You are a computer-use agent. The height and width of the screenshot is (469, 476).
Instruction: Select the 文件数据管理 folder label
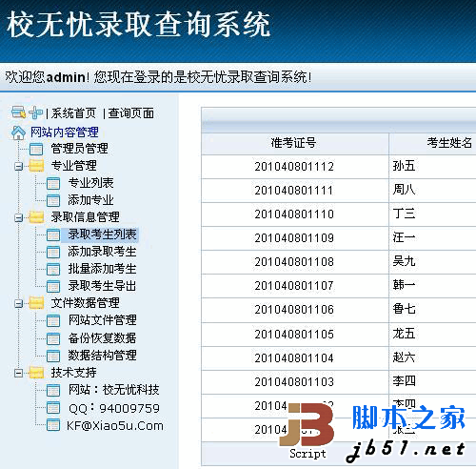coord(85,303)
